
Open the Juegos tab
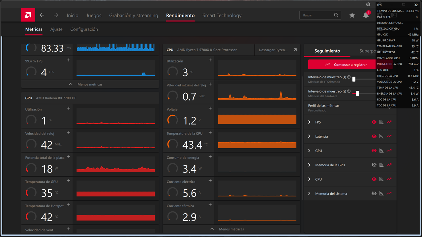click(x=94, y=15)
